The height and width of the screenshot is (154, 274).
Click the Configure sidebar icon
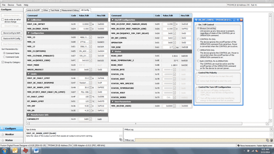2,128
